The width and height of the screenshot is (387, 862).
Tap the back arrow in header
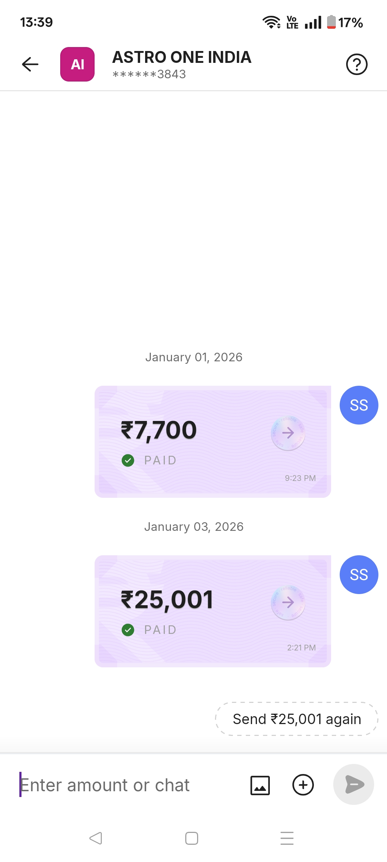pyautogui.click(x=30, y=64)
